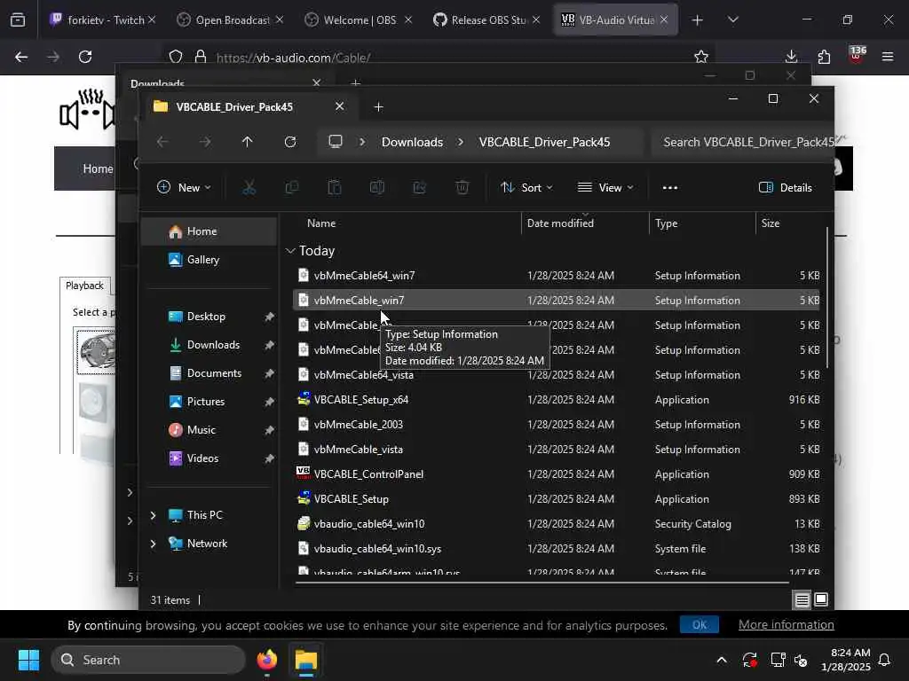Switch to Open Broadcast browser tab
This screenshot has width=909, height=681.
click(230, 20)
